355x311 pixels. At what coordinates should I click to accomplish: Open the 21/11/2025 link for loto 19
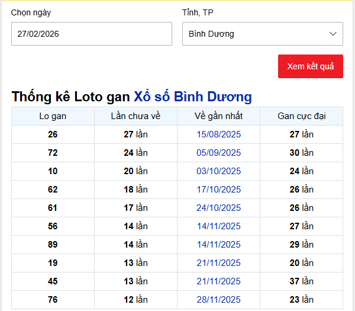click(218, 263)
